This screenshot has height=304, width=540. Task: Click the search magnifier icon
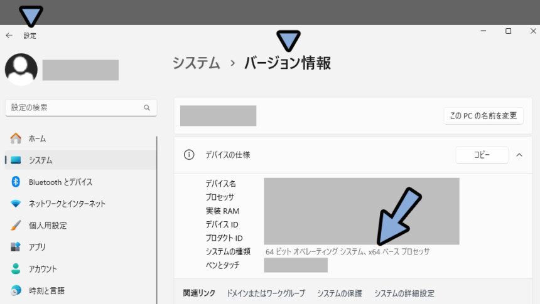[x=147, y=108]
